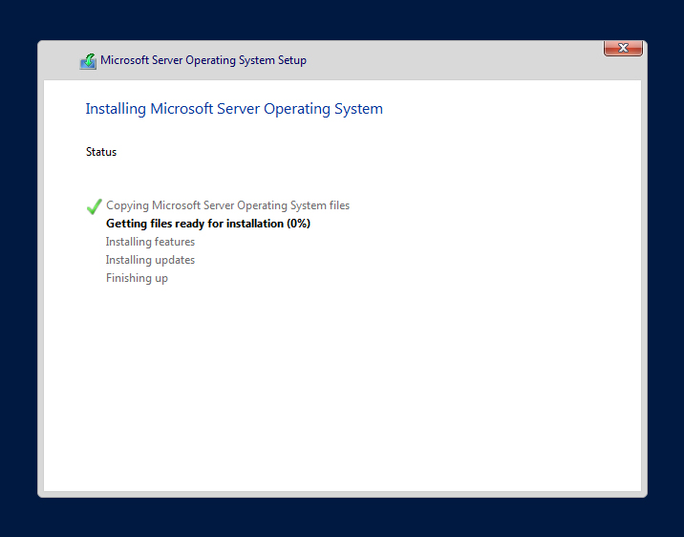The width and height of the screenshot is (684, 537).
Task: Click the window title 'Microsoft Server Operating System Setup'
Action: 203,60
